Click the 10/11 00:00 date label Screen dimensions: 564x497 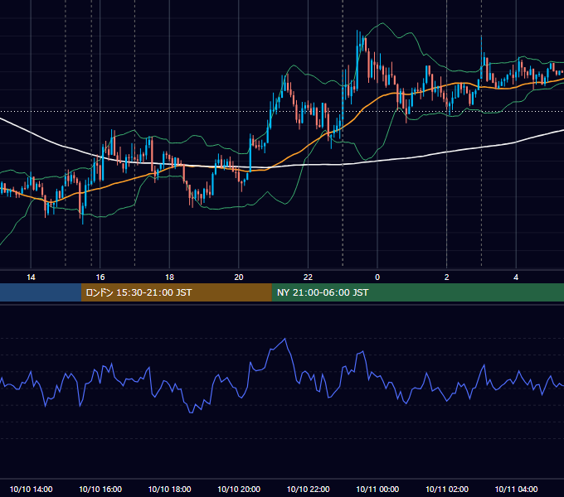[x=377, y=489]
